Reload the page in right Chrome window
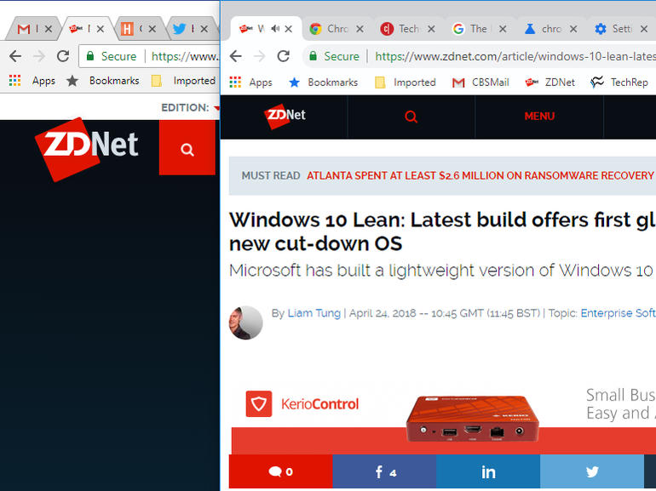Screen dimensions: 656x491 point(283,56)
